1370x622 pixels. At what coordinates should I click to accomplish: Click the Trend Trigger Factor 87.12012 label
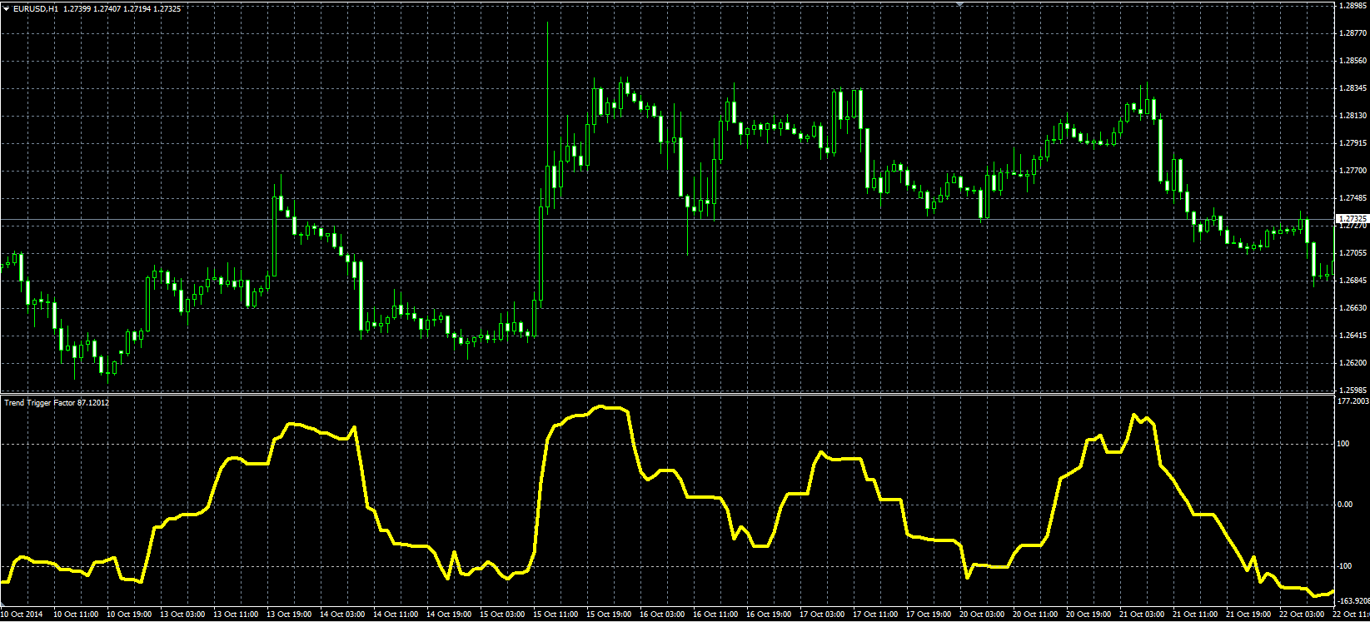pos(57,403)
